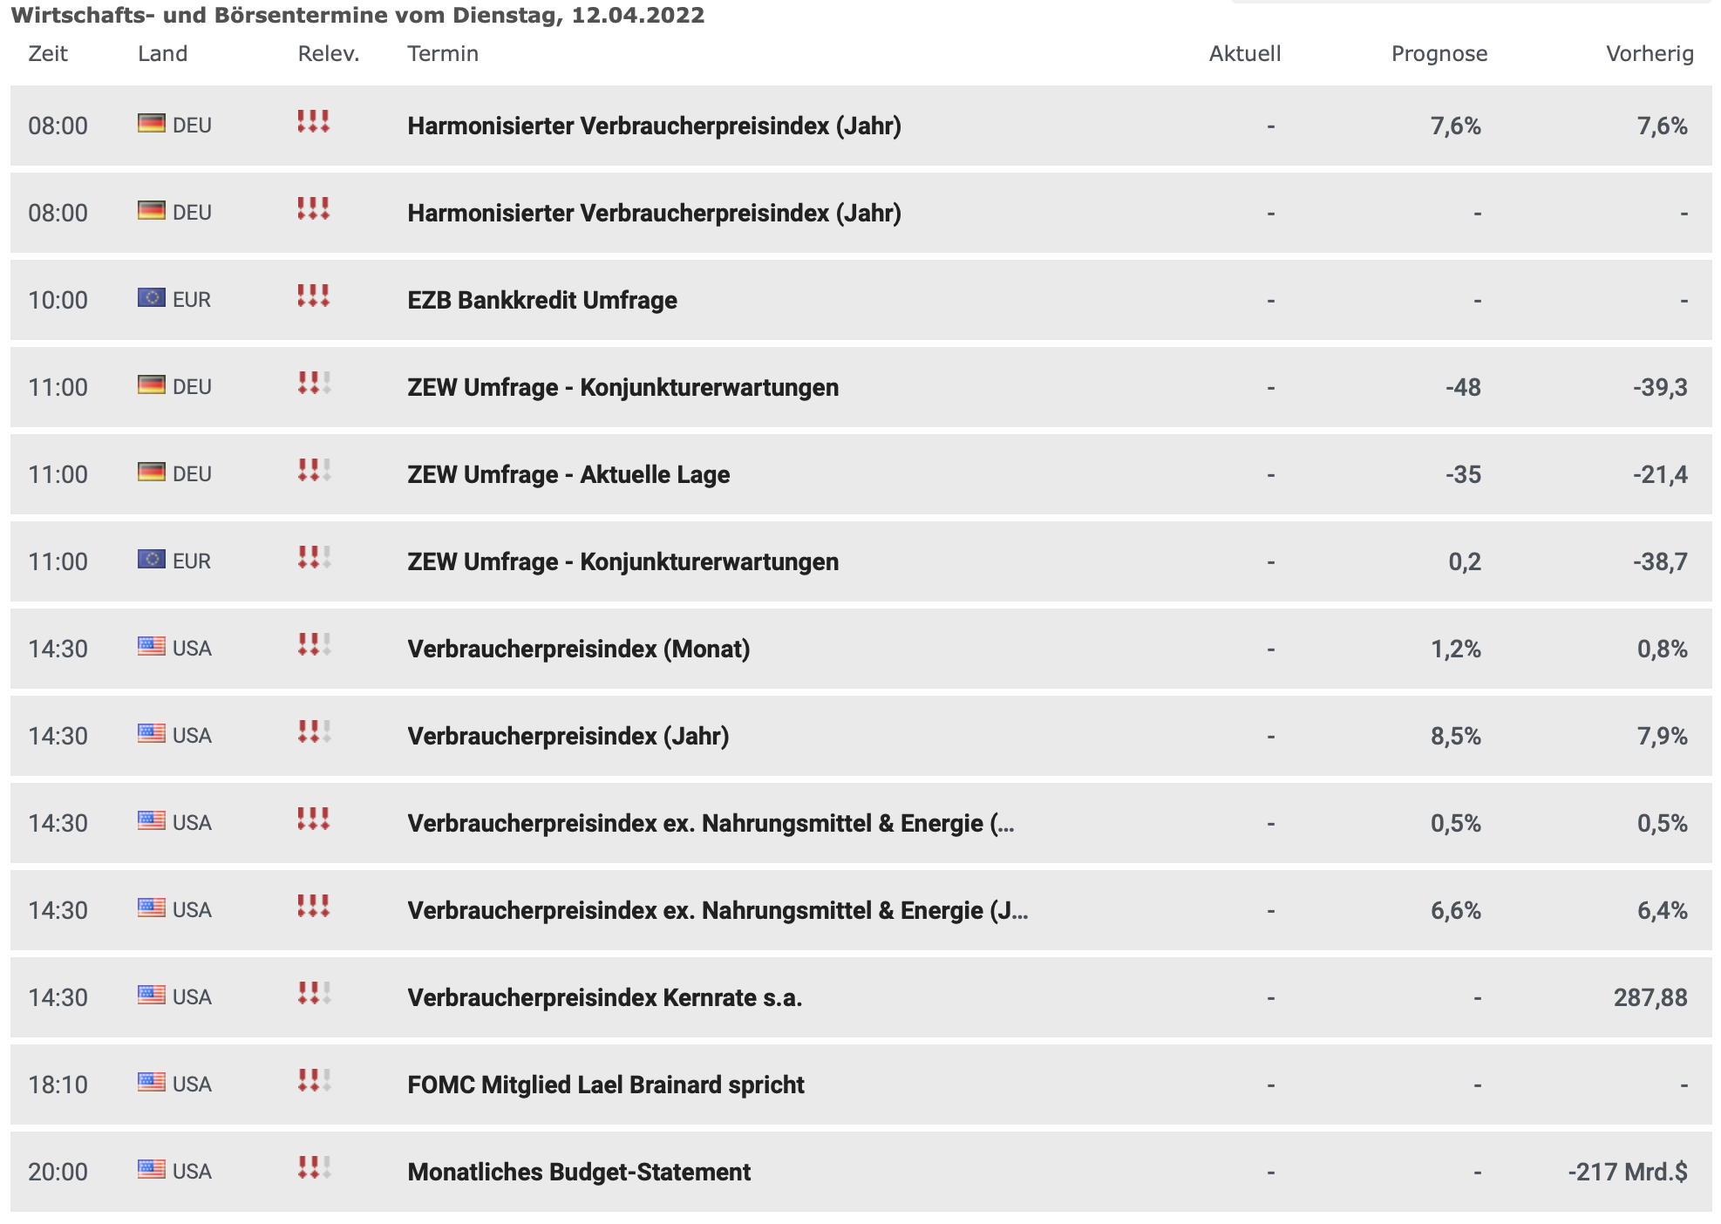Click the relevance icon in the Kernrate s.a. row
1721x1224 pixels.
pyautogui.click(x=314, y=993)
